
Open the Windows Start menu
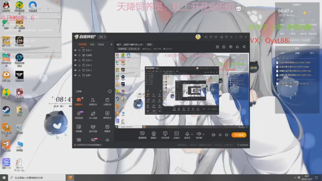(x=4, y=177)
